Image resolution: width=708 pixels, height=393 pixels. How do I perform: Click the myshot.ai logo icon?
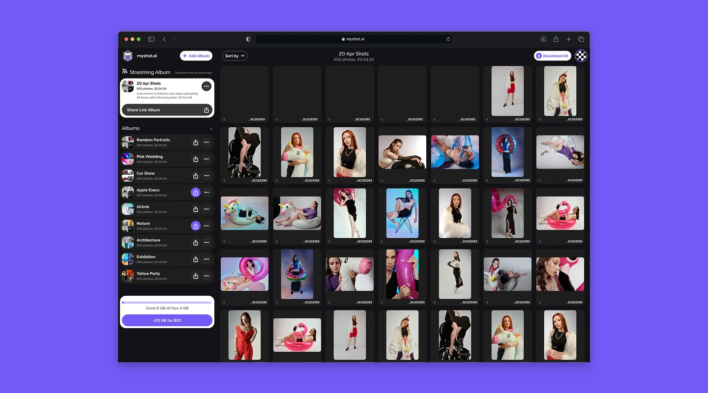[128, 56]
